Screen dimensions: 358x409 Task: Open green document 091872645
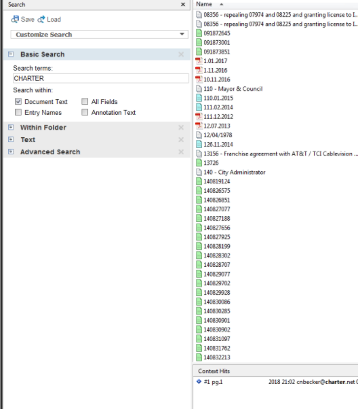[x=217, y=33]
